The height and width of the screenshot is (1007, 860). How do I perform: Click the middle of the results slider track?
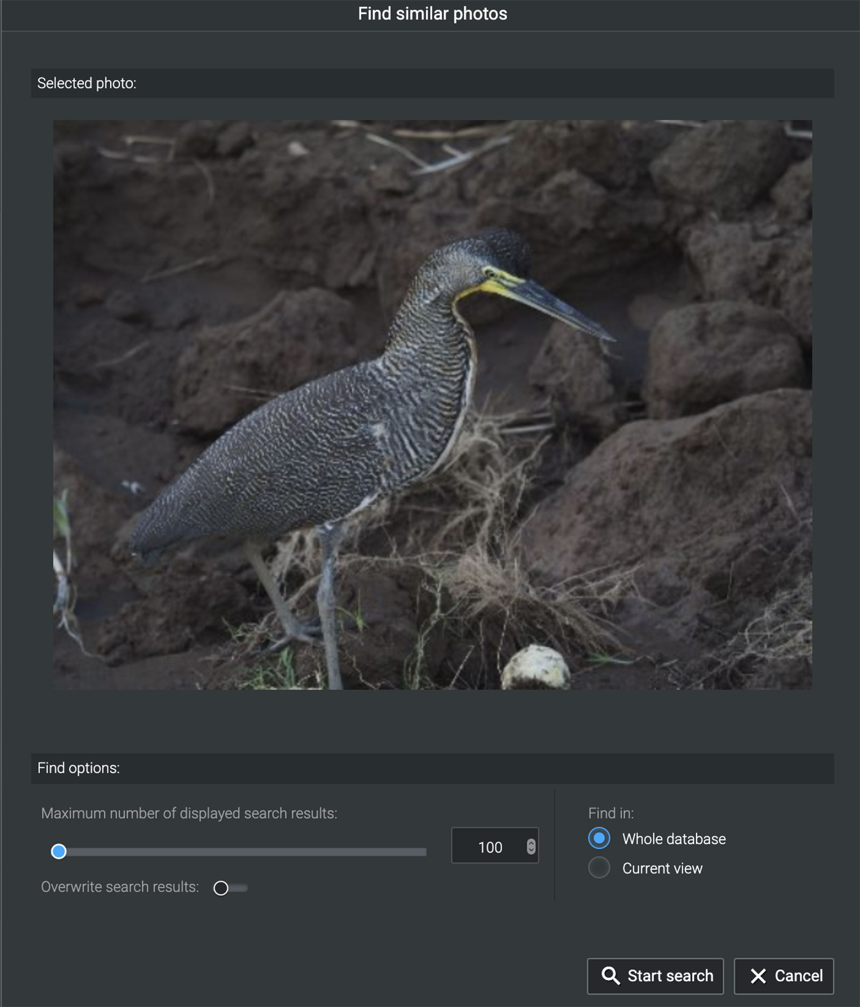click(x=242, y=852)
